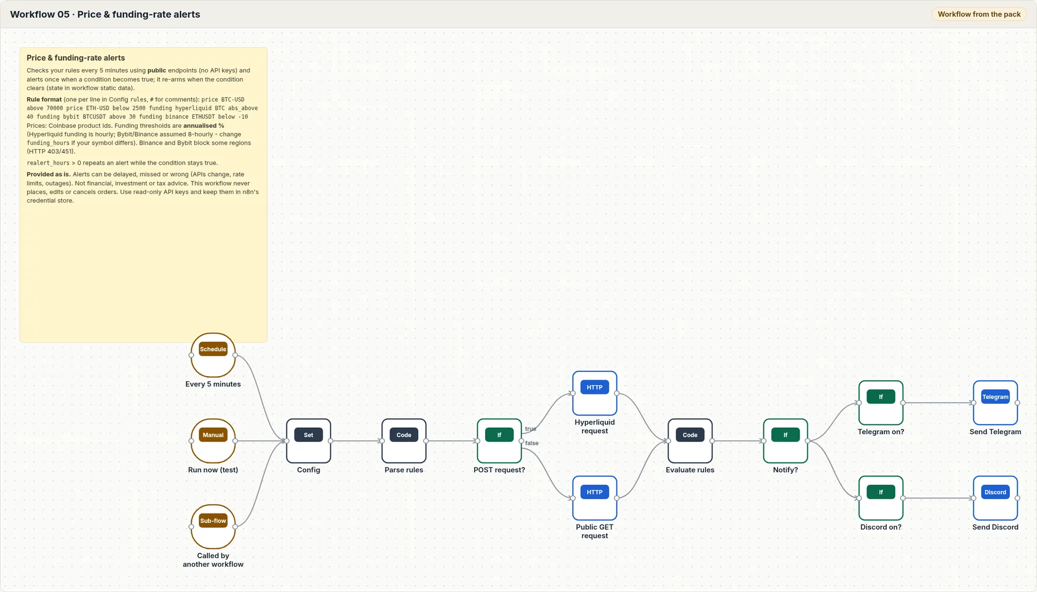Open the Telegram on? If node

click(x=881, y=403)
